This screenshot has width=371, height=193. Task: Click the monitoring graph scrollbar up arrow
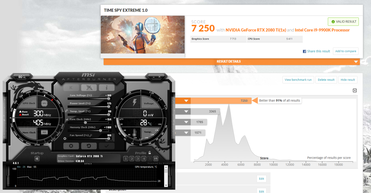(x=166, y=168)
